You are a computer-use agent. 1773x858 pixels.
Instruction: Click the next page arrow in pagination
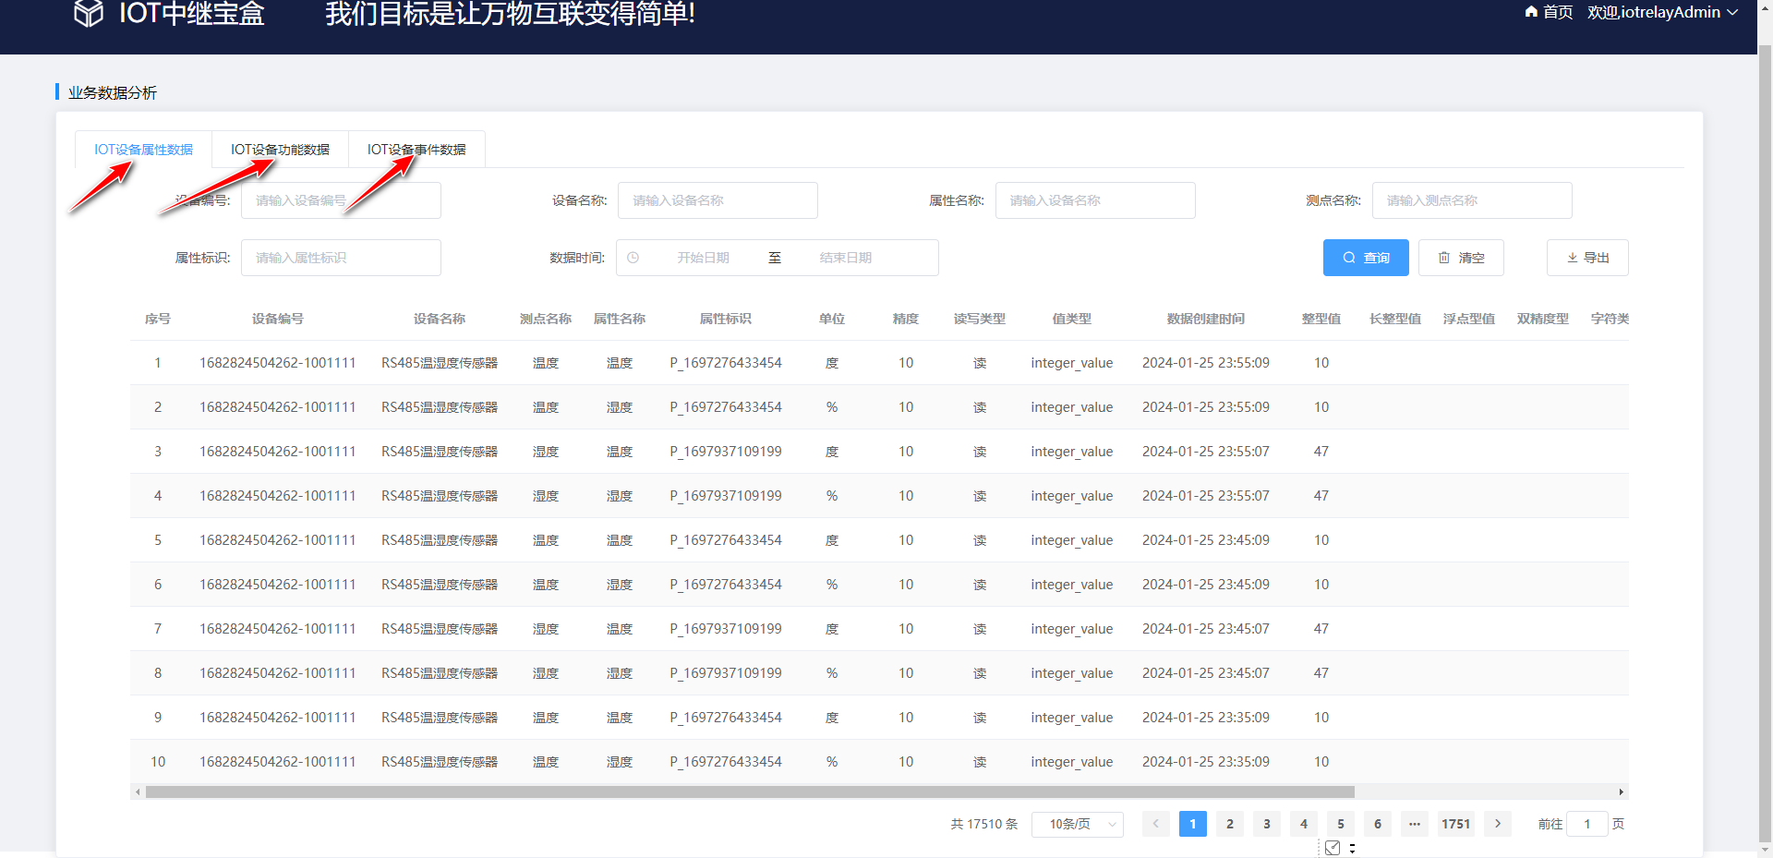[1497, 824]
